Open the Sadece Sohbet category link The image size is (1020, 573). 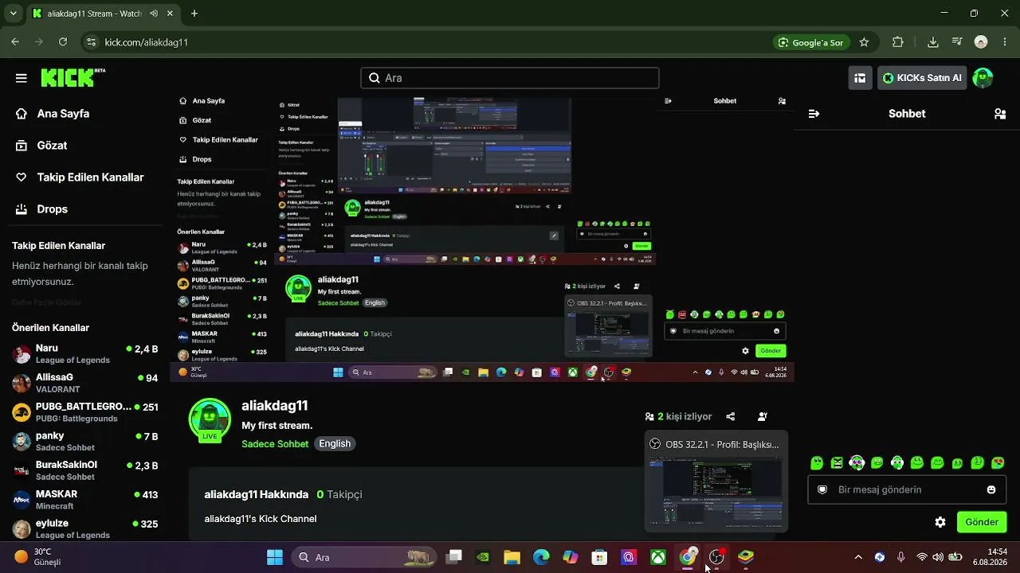click(x=275, y=444)
